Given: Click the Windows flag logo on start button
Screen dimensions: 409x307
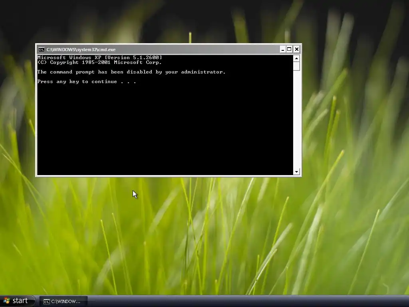Looking at the screenshot, I should click(6, 301).
